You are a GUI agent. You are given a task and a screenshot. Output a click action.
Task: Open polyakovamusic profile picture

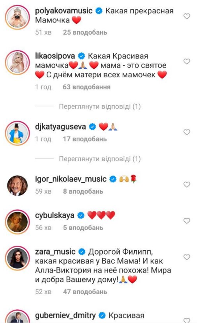[18, 17]
